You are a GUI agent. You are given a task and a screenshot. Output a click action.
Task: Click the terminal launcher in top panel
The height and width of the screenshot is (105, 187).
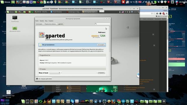21,2
